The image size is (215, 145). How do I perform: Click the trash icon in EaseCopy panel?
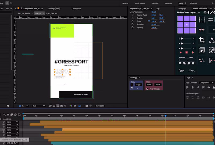pos(132,88)
